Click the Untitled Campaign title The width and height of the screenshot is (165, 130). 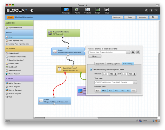[x=24, y=17]
